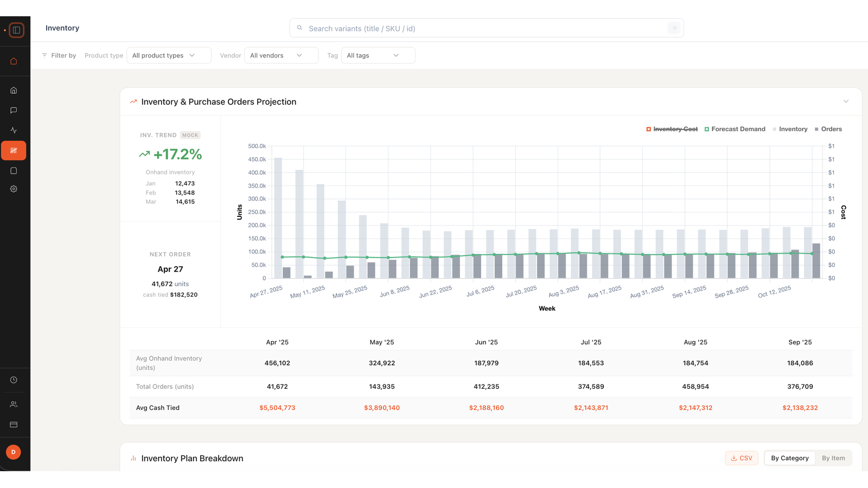Viewport: 868px width, 488px height.
Task: Select the active inventory sliders sidebar icon
Action: 14,150
